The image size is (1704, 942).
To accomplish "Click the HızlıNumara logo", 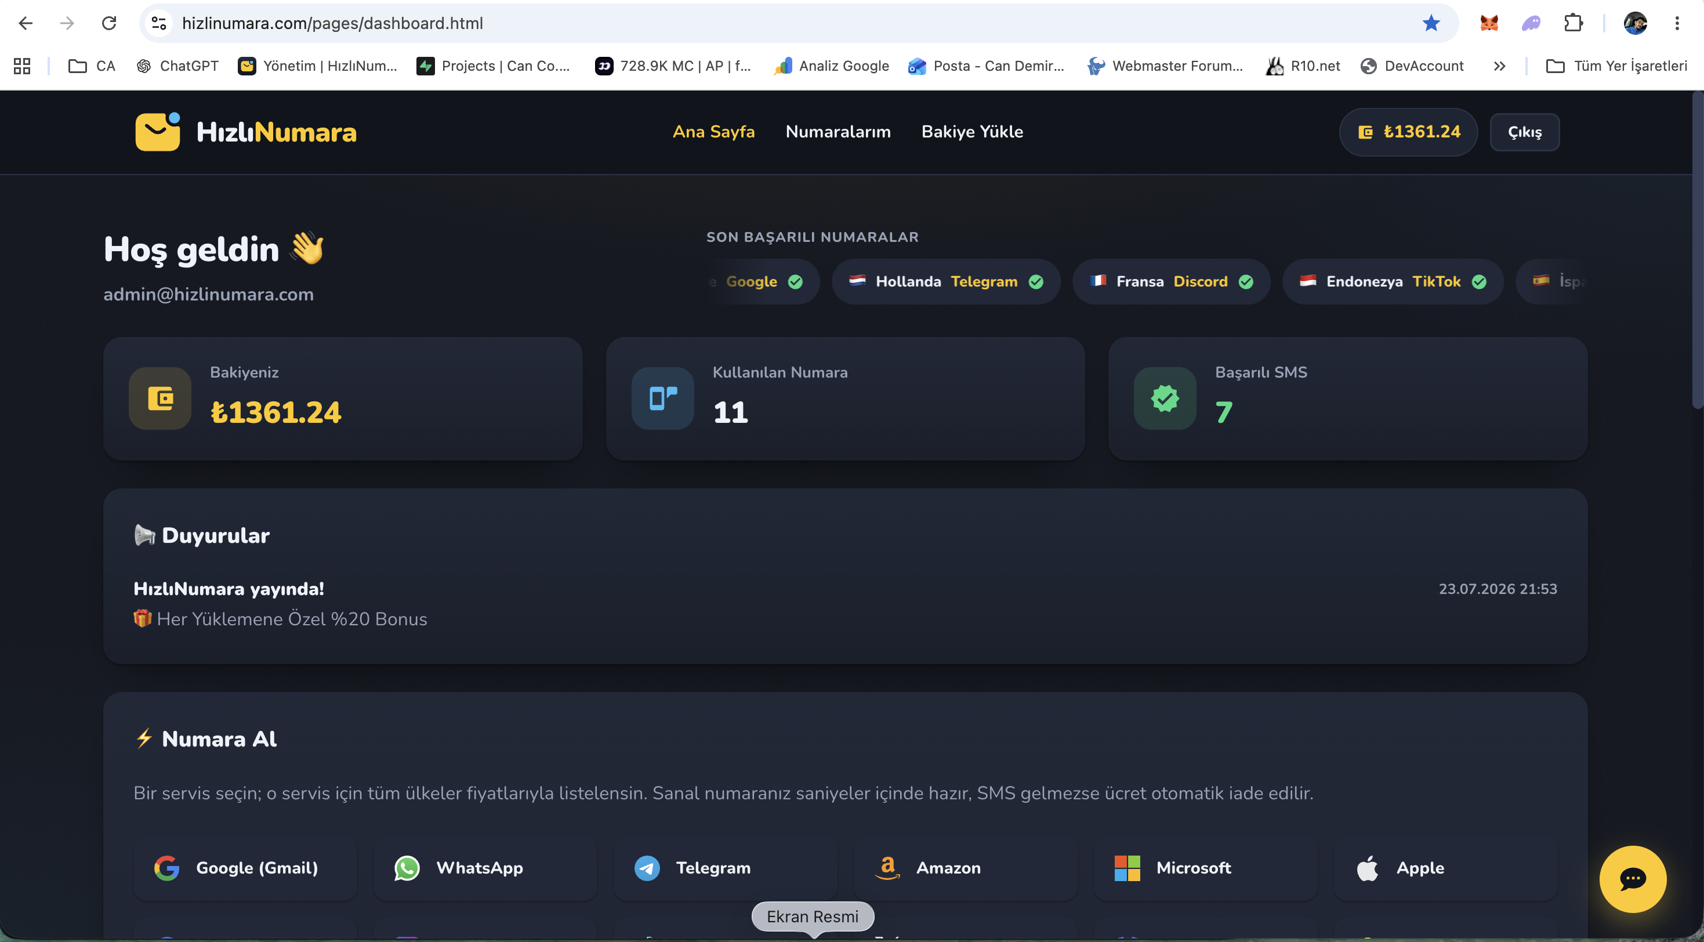I will 246,132.
